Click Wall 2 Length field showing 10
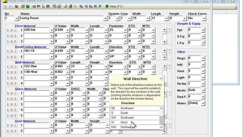The height and width of the screenshot is (137, 243). [x=78, y=72]
